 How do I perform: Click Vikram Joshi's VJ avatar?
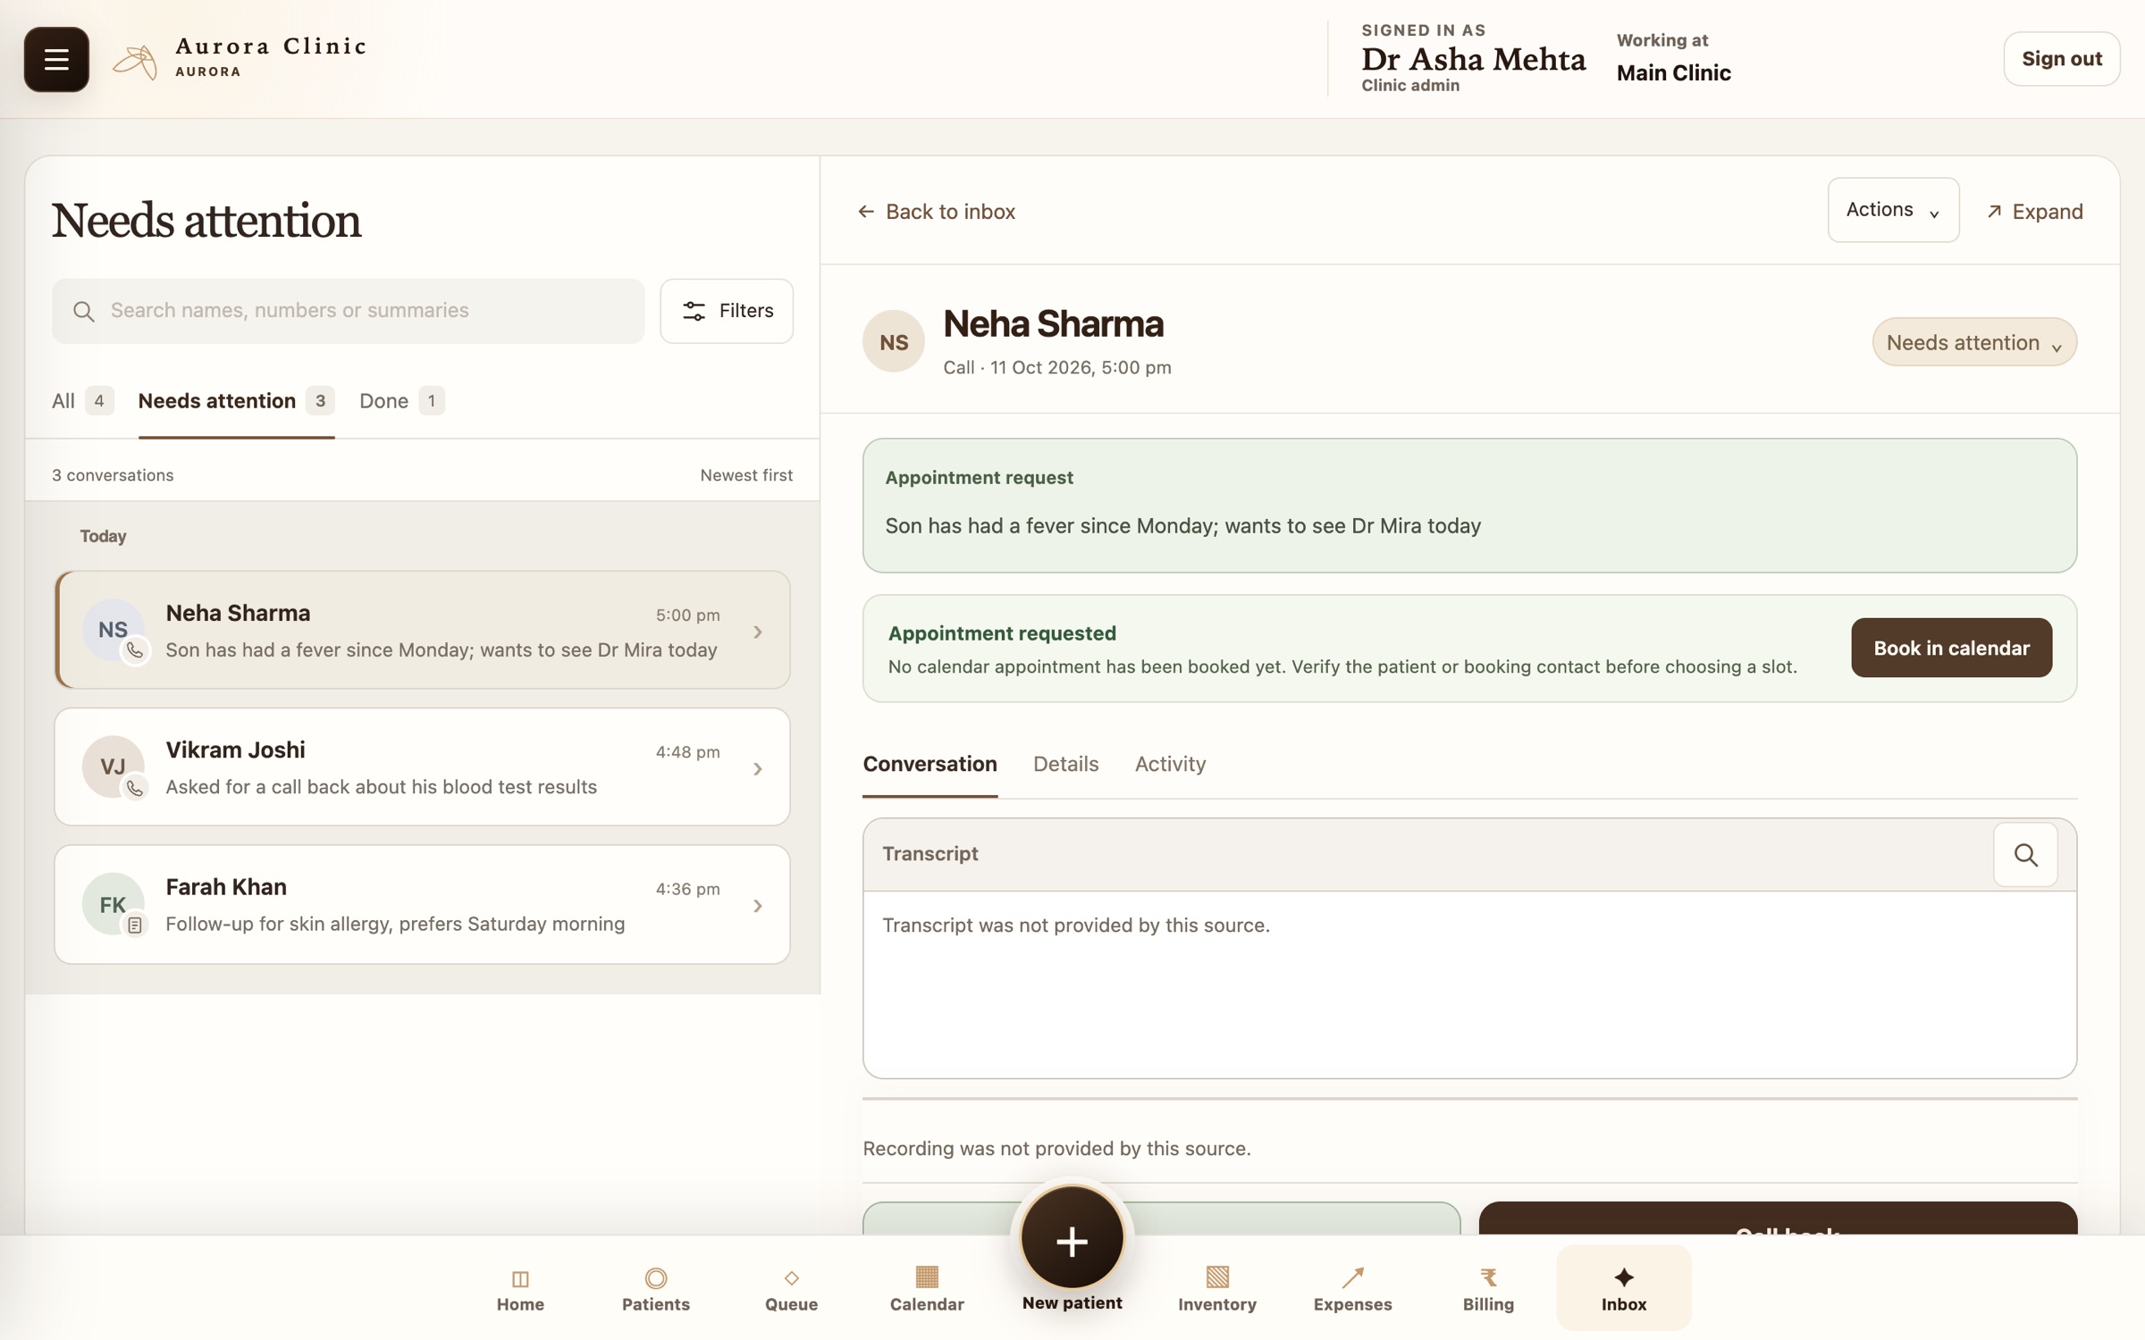113,766
